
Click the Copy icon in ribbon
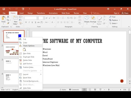point(8,20)
